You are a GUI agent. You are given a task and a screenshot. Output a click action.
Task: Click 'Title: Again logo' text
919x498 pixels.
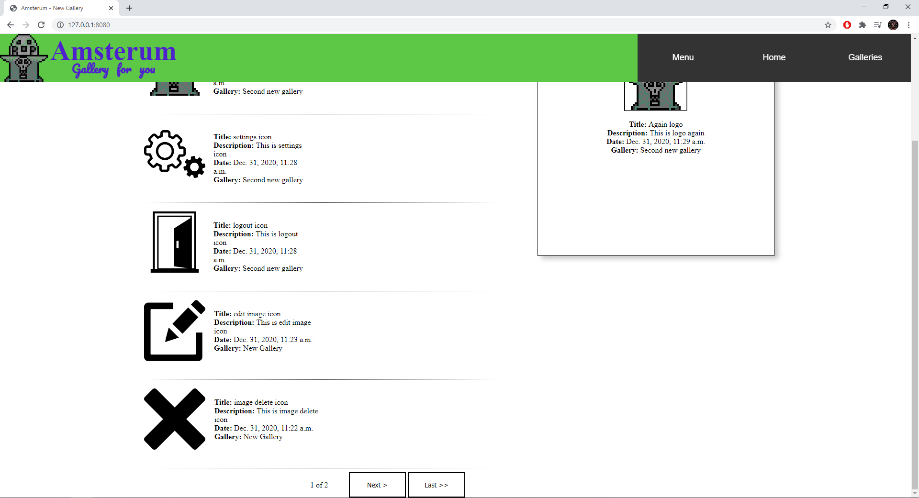[x=656, y=124]
